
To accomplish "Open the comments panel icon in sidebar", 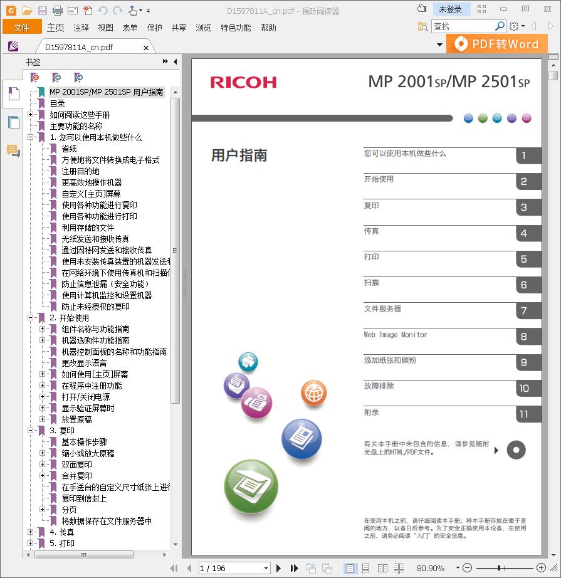I will point(14,150).
